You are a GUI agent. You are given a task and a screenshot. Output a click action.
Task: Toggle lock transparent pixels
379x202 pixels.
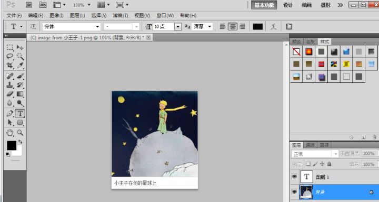coord(308,164)
